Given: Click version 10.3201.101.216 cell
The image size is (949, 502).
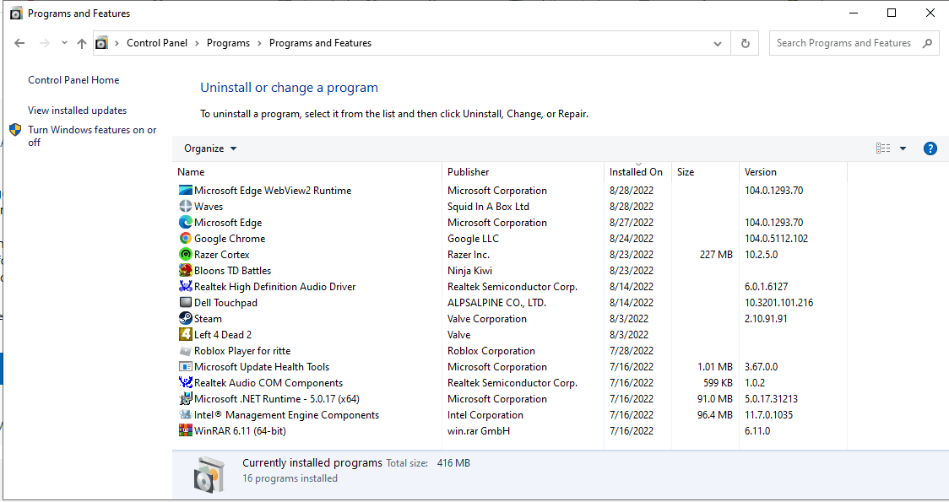Looking at the screenshot, I should (779, 302).
